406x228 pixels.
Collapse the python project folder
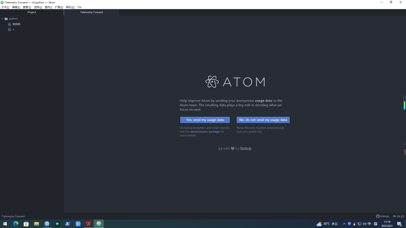coord(2,19)
